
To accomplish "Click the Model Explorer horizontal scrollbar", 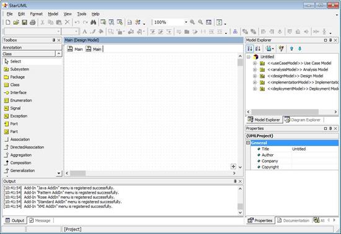I will pyautogui.click(x=292, y=112).
